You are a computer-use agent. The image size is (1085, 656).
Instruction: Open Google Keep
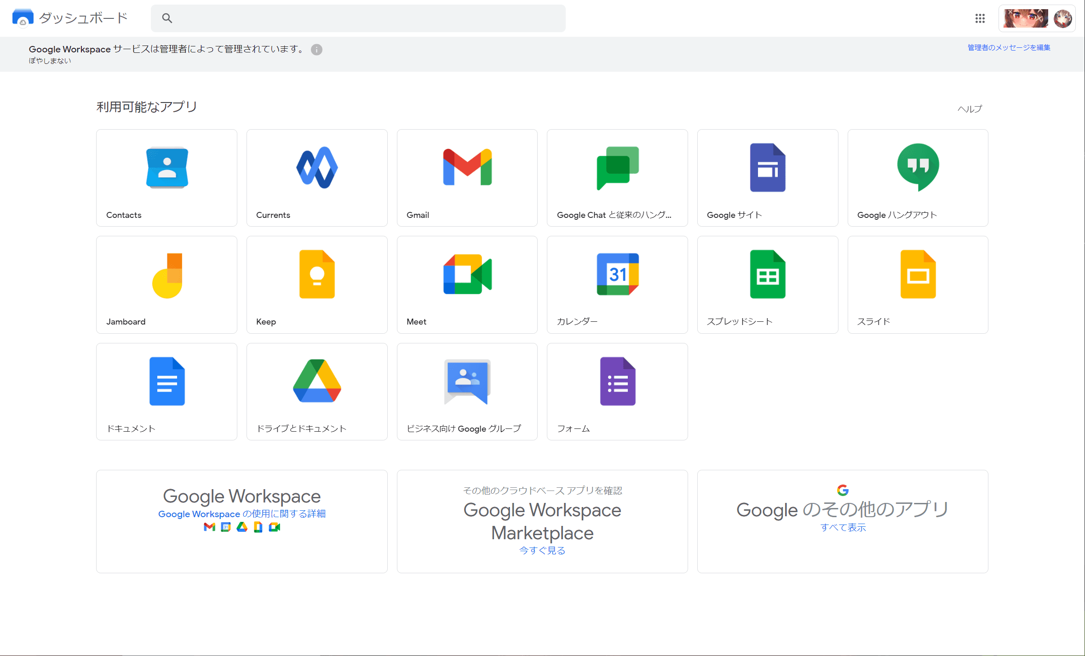(316, 285)
